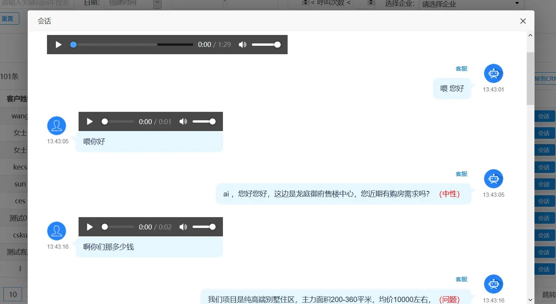Click 跳转 pagination button behind dialog
Viewport: 556px width, 304px height.
coord(547,294)
